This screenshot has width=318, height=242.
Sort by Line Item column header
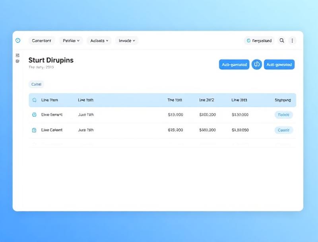(x=49, y=100)
